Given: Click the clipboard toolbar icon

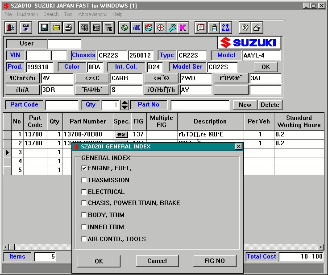Looking at the screenshot, I should 214,28.
